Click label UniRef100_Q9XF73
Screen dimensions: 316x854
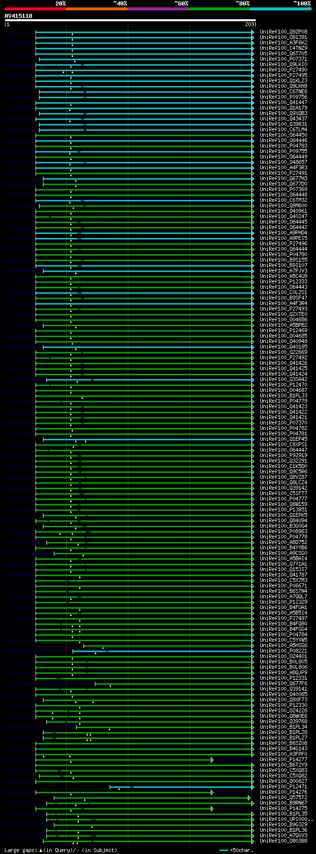coord(283,699)
